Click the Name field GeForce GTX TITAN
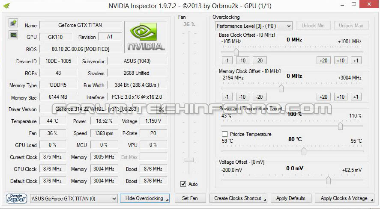 click(x=81, y=25)
